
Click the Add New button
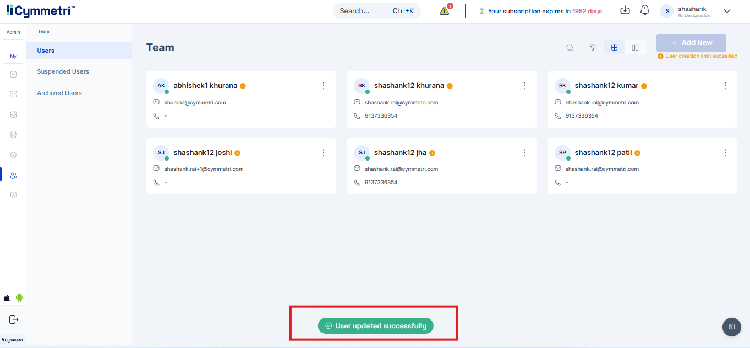(x=691, y=43)
